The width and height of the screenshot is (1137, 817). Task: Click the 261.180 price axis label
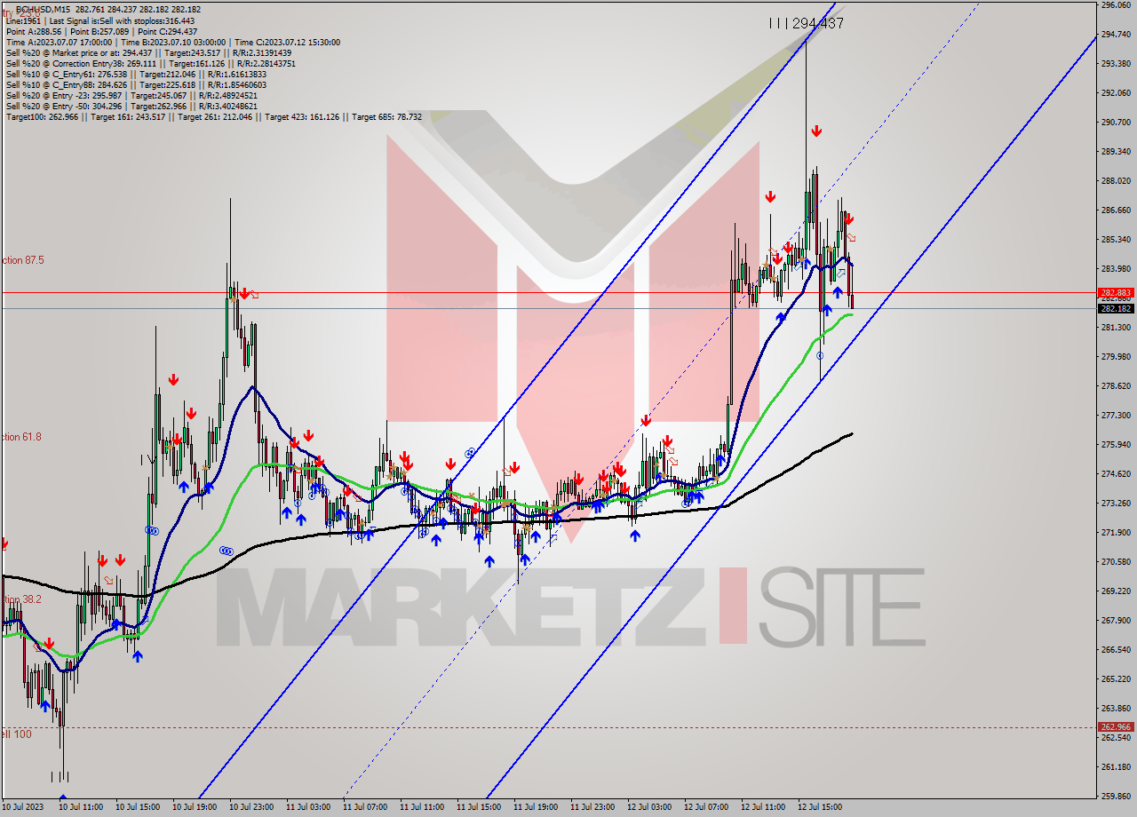click(x=1115, y=766)
